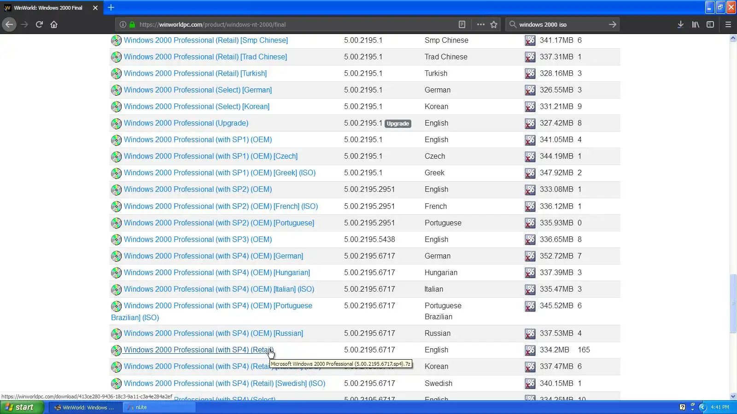The height and width of the screenshot is (414, 737).
Task: Click the vertical scrollbar thumb
Action: (733, 304)
